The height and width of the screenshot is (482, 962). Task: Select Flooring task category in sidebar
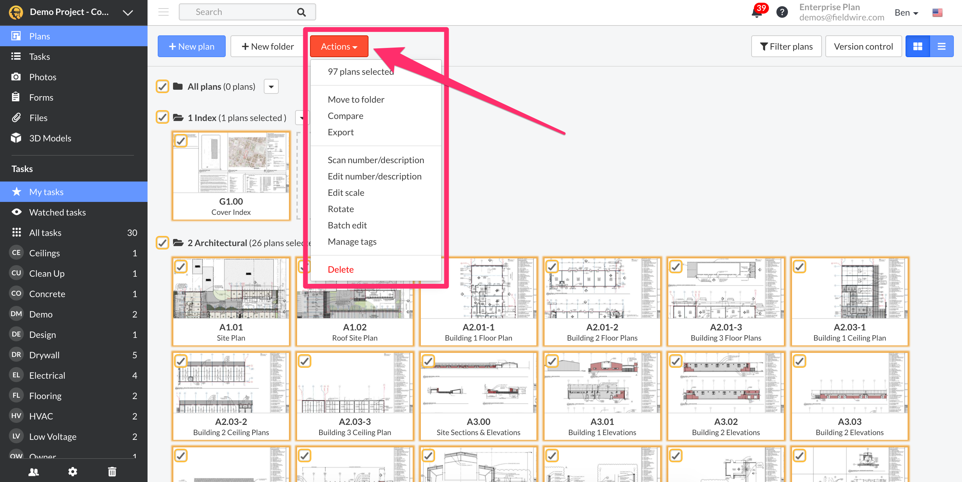tap(73, 395)
